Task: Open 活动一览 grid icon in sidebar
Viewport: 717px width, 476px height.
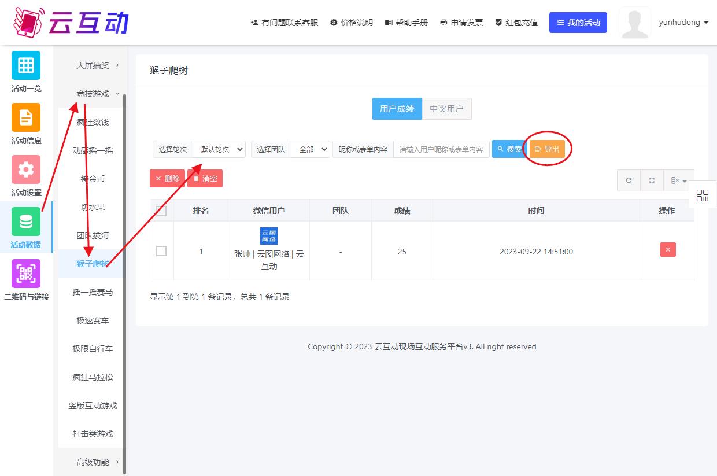Action: [x=26, y=65]
